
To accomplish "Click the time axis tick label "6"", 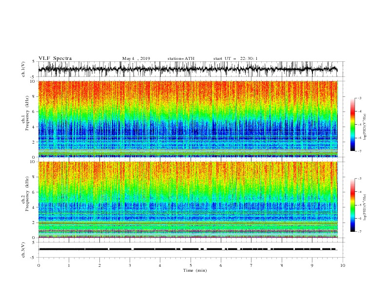I will point(221,265).
